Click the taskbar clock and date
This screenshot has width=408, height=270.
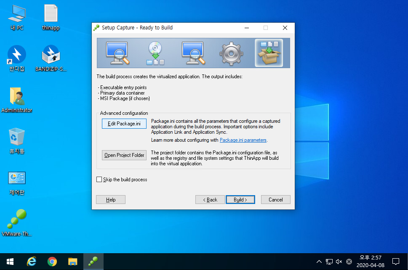pos(370,262)
